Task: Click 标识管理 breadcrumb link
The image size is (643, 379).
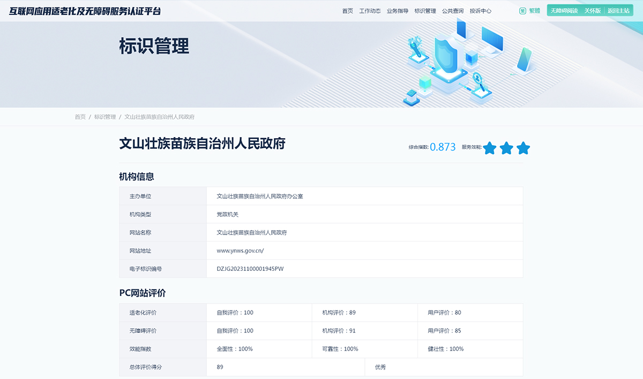Action: [x=105, y=117]
